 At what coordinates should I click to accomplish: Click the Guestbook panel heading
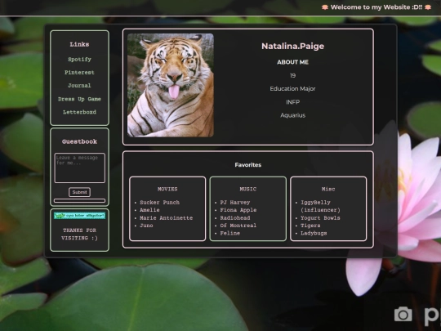coord(79,141)
